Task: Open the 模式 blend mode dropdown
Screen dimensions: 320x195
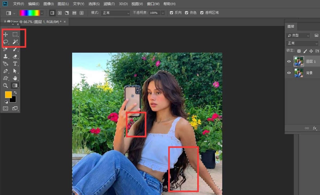Action: (116, 13)
